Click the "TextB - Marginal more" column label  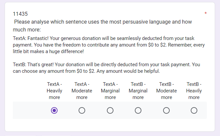click(x=138, y=91)
